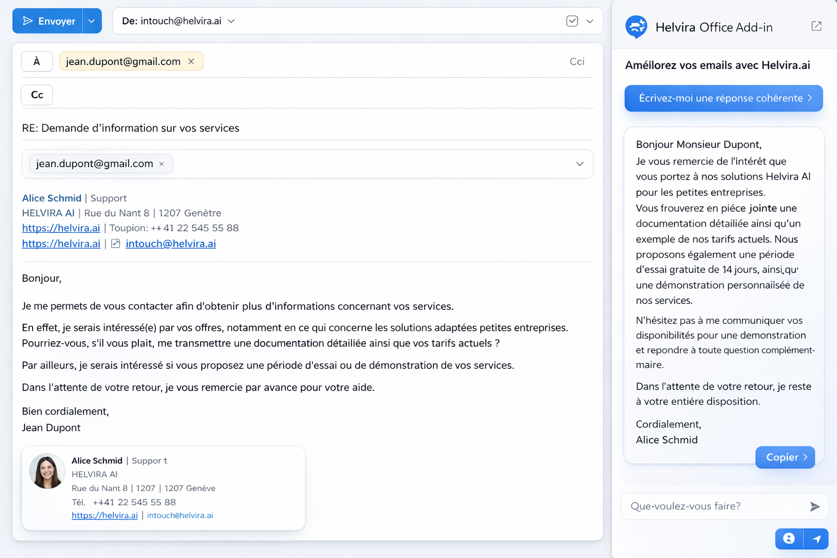Screen dimensions: 837x558
Task: Open the Envoyer split-button dropdown arrow
Action: [x=92, y=21]
